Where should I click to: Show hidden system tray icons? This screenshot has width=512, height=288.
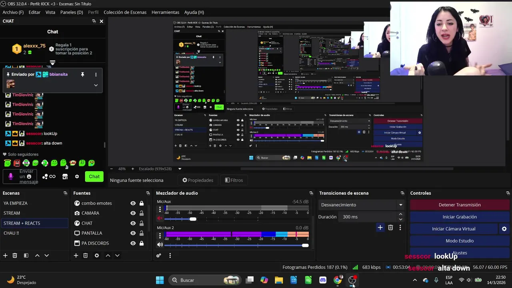coord(415,280)
